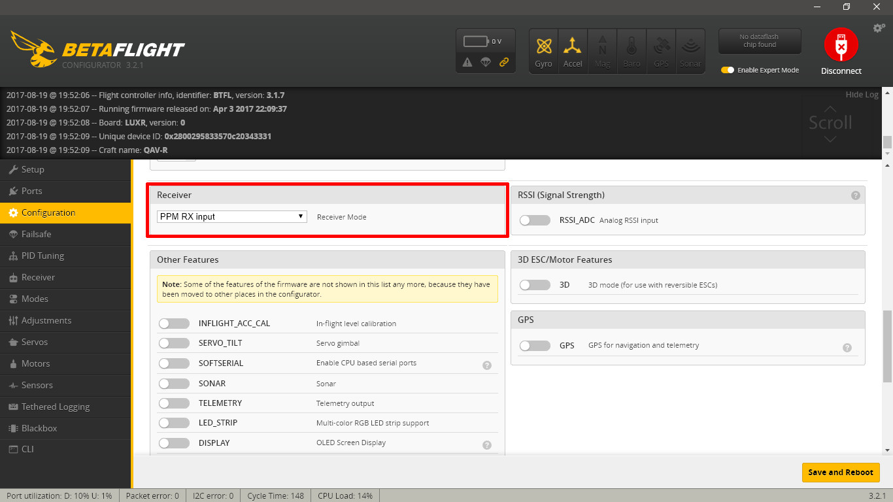Click the red USB Disconnect icon
The image size is (893, 502).
[841, 45]
